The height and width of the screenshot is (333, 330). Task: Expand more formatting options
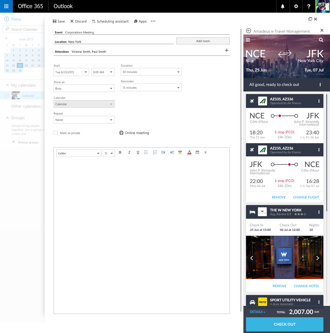[x=205, y=152]
